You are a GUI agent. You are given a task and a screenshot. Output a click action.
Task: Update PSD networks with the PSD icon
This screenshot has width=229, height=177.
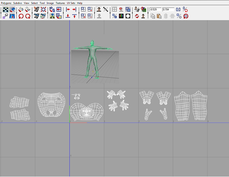(x=143, y=9)
